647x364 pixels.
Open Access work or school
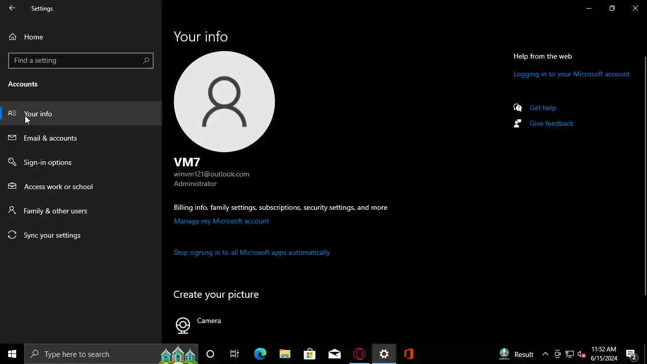81,187
